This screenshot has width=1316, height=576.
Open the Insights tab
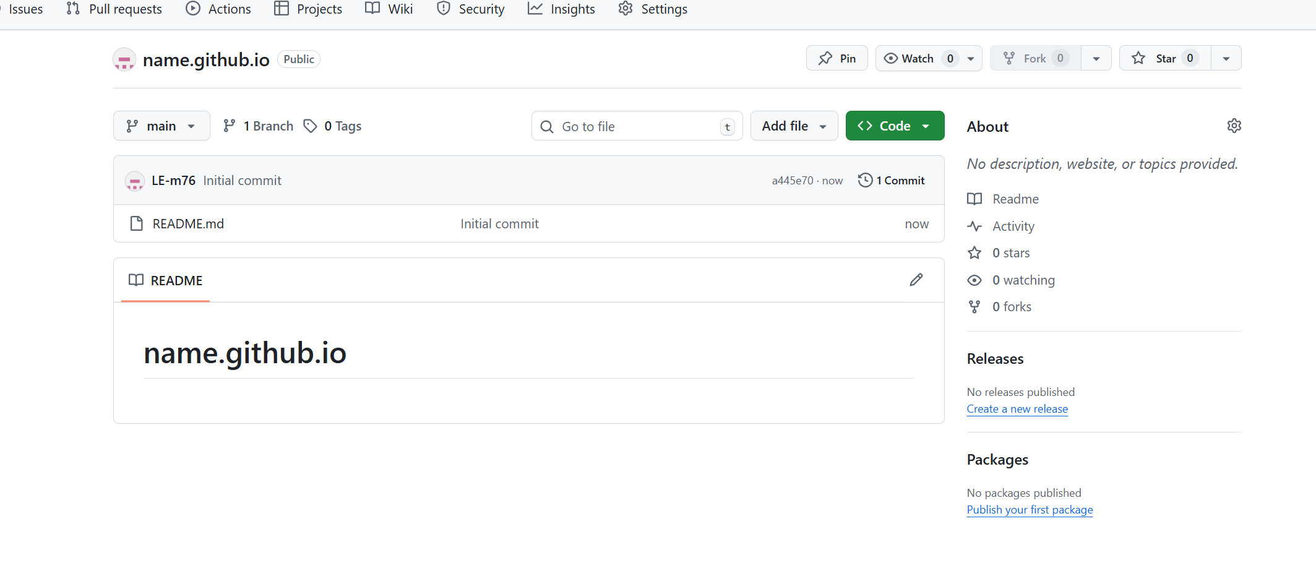click(x=561, y=9)
